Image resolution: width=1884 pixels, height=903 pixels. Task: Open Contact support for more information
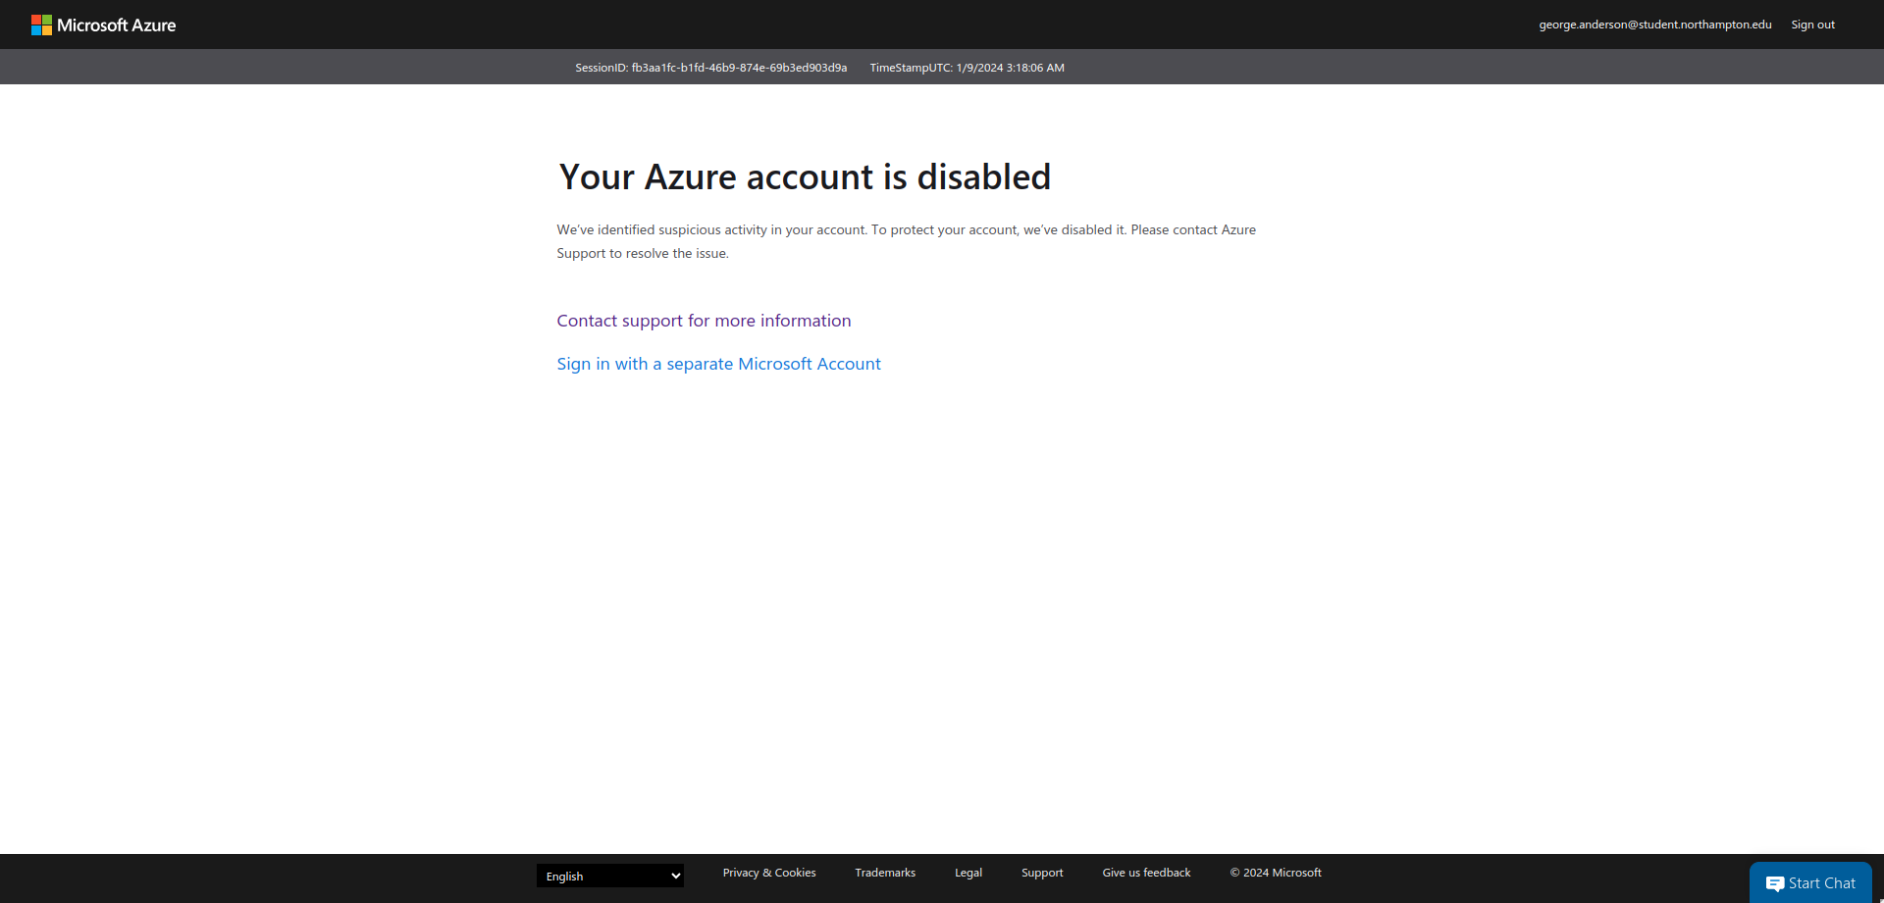(704, 321)
